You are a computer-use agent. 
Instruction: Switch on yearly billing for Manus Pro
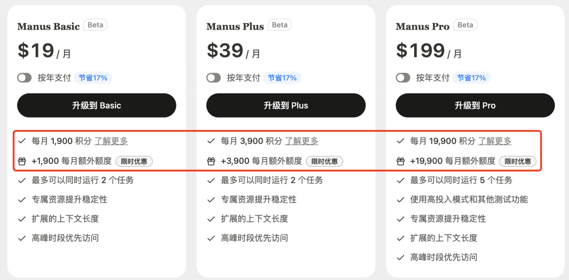click(x=403, y=78)
